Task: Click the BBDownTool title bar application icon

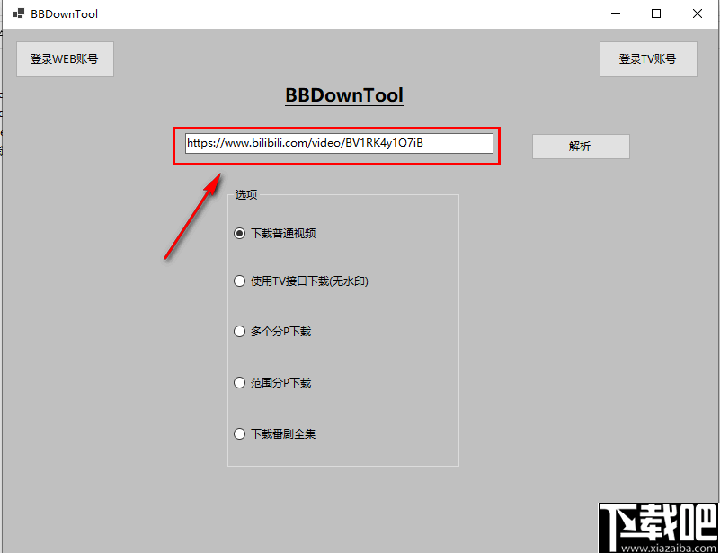Action: click(17, 13)
